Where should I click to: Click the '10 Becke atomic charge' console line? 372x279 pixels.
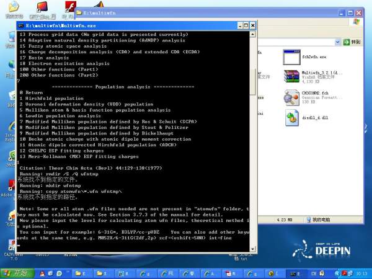coord(105,139)
